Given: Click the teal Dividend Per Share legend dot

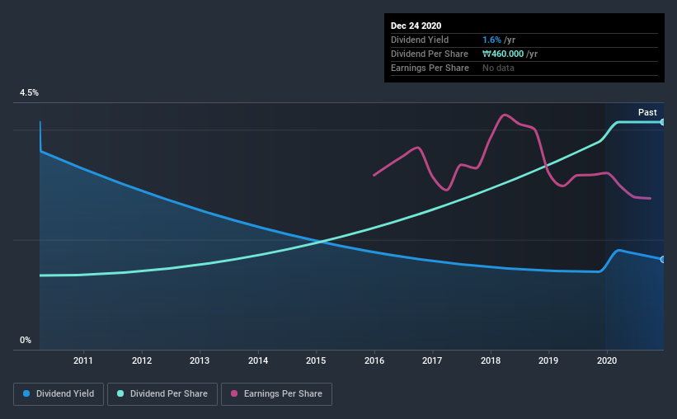Looking at the screenshot, I should [x=120, y=393].
